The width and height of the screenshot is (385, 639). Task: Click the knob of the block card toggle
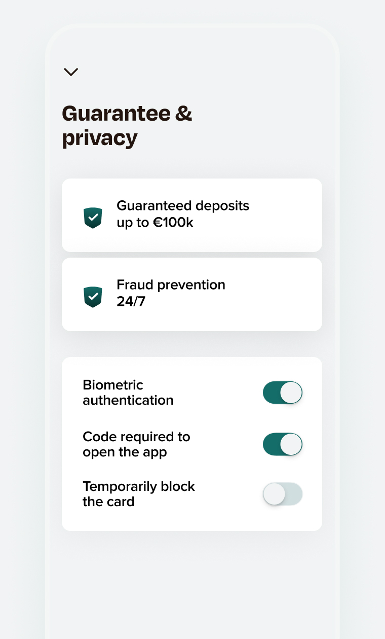(x=274, y=494)
